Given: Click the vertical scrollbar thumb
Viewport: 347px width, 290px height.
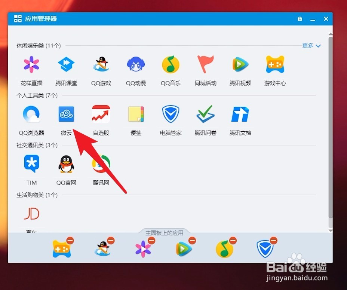Looking at the screenshot, I should click(x=331, y=127).
